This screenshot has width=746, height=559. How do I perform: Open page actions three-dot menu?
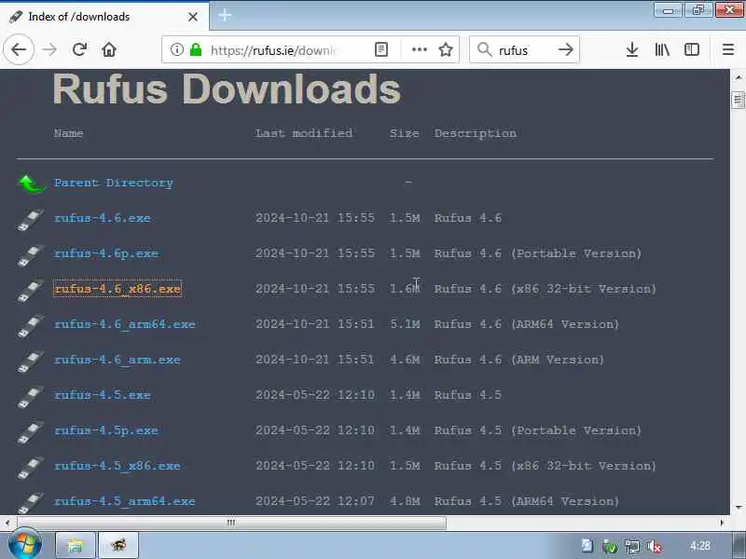[419, 49]
